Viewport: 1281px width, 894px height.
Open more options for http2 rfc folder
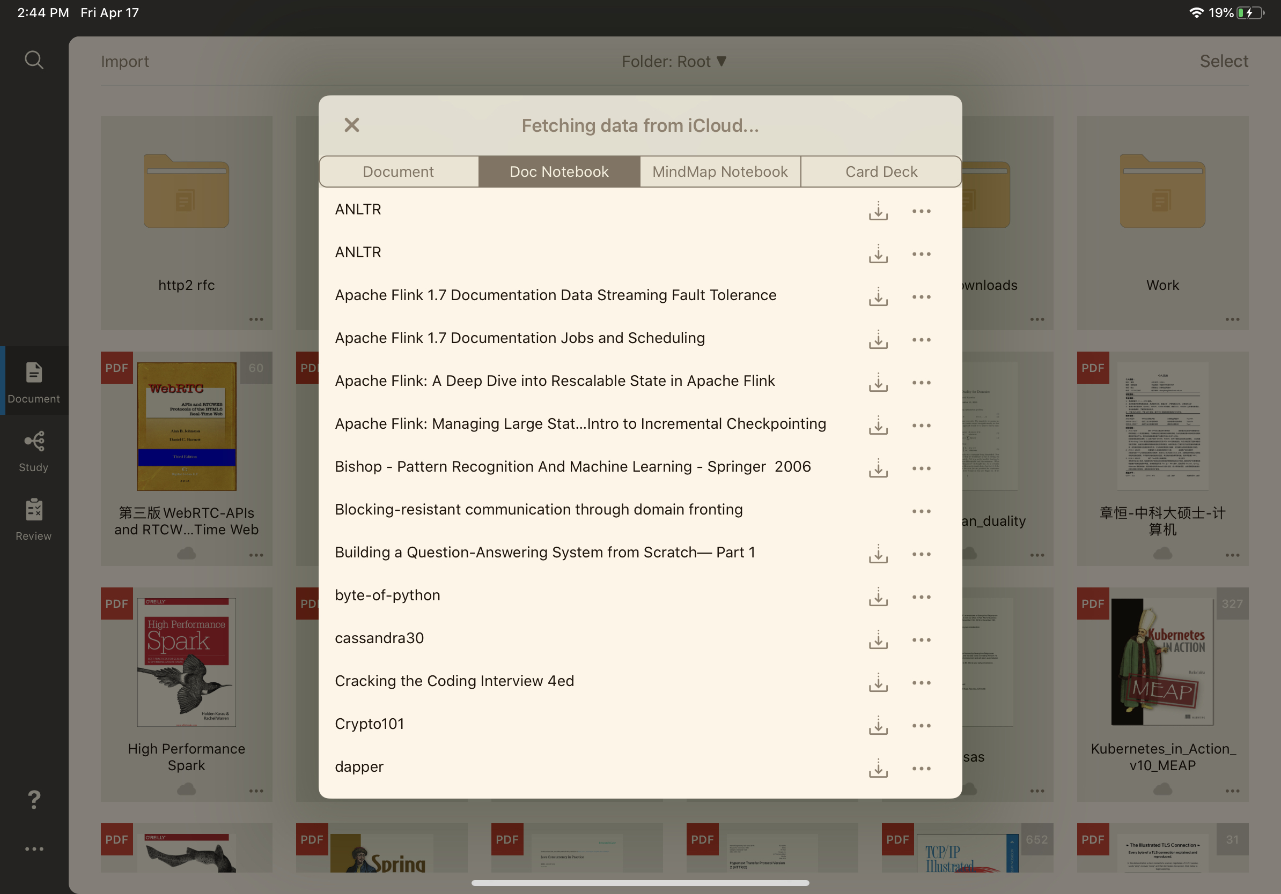[256, 319]
